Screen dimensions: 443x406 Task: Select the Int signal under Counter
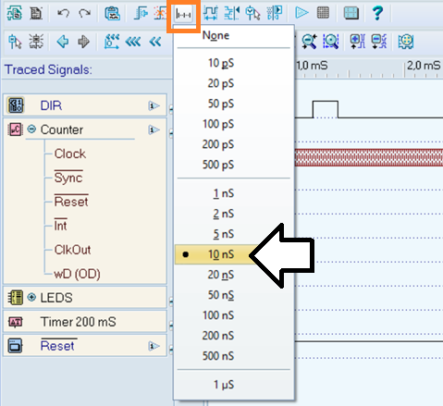[60, 226]
